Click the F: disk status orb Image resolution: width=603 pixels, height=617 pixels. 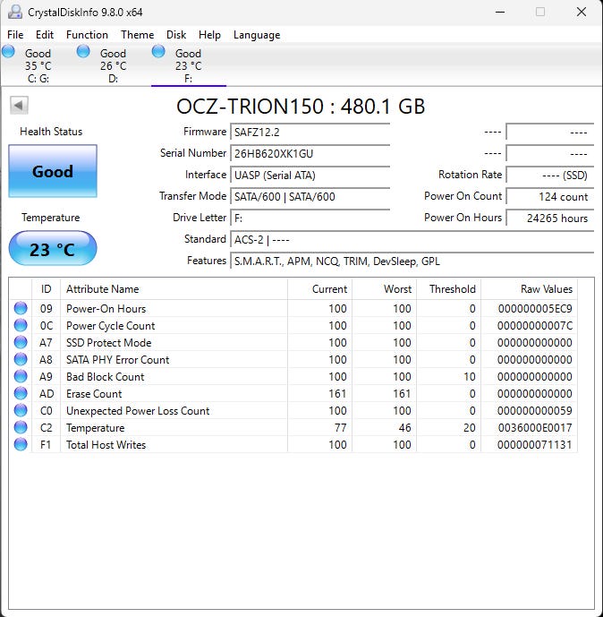tap(159, 52)
